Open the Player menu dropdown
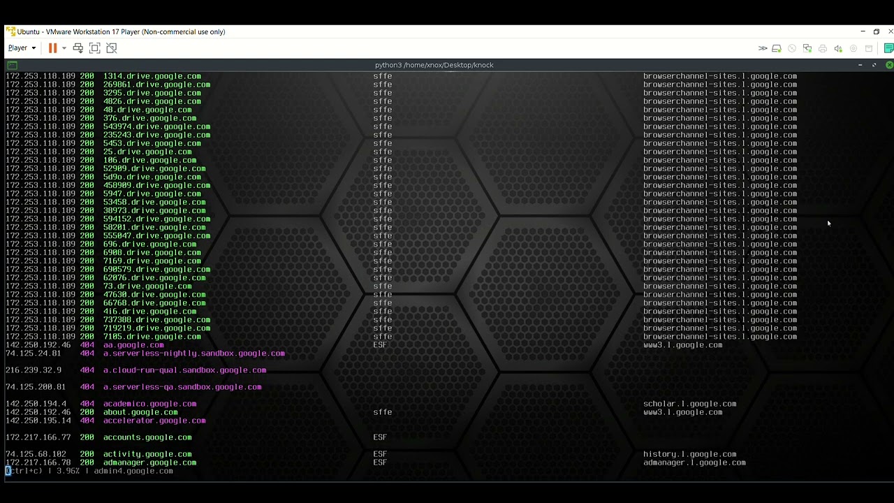 point(22,48)
